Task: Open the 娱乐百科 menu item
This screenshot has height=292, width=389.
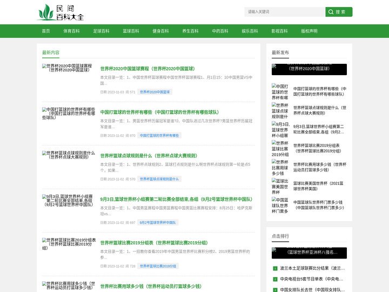Action: (x=250, y=31)
